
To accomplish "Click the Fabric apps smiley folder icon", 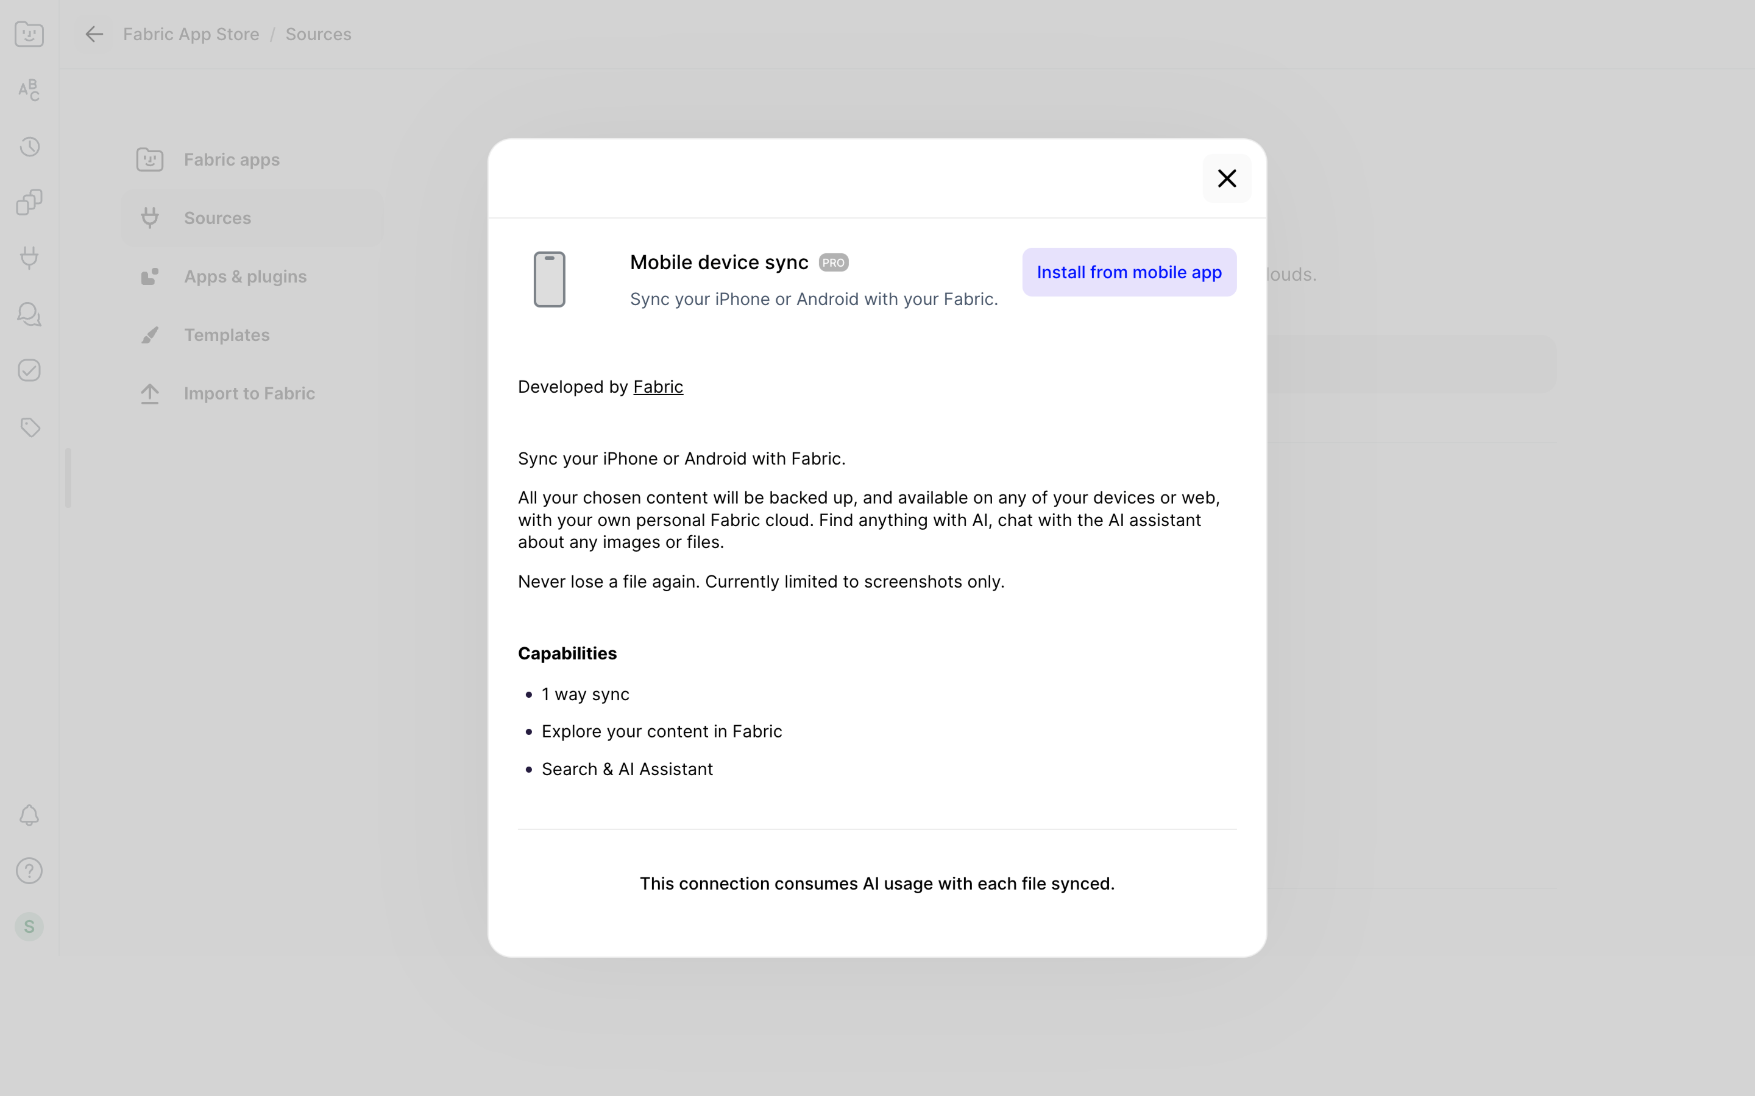I will click(150, 160).
